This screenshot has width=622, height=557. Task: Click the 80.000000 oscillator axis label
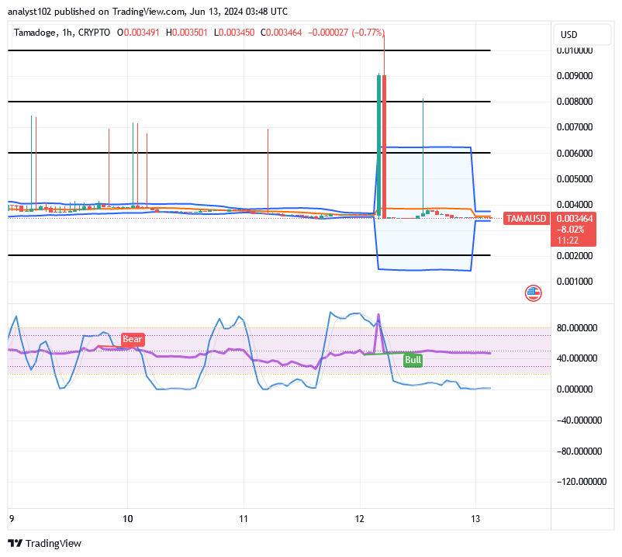[x=577, y=328]
